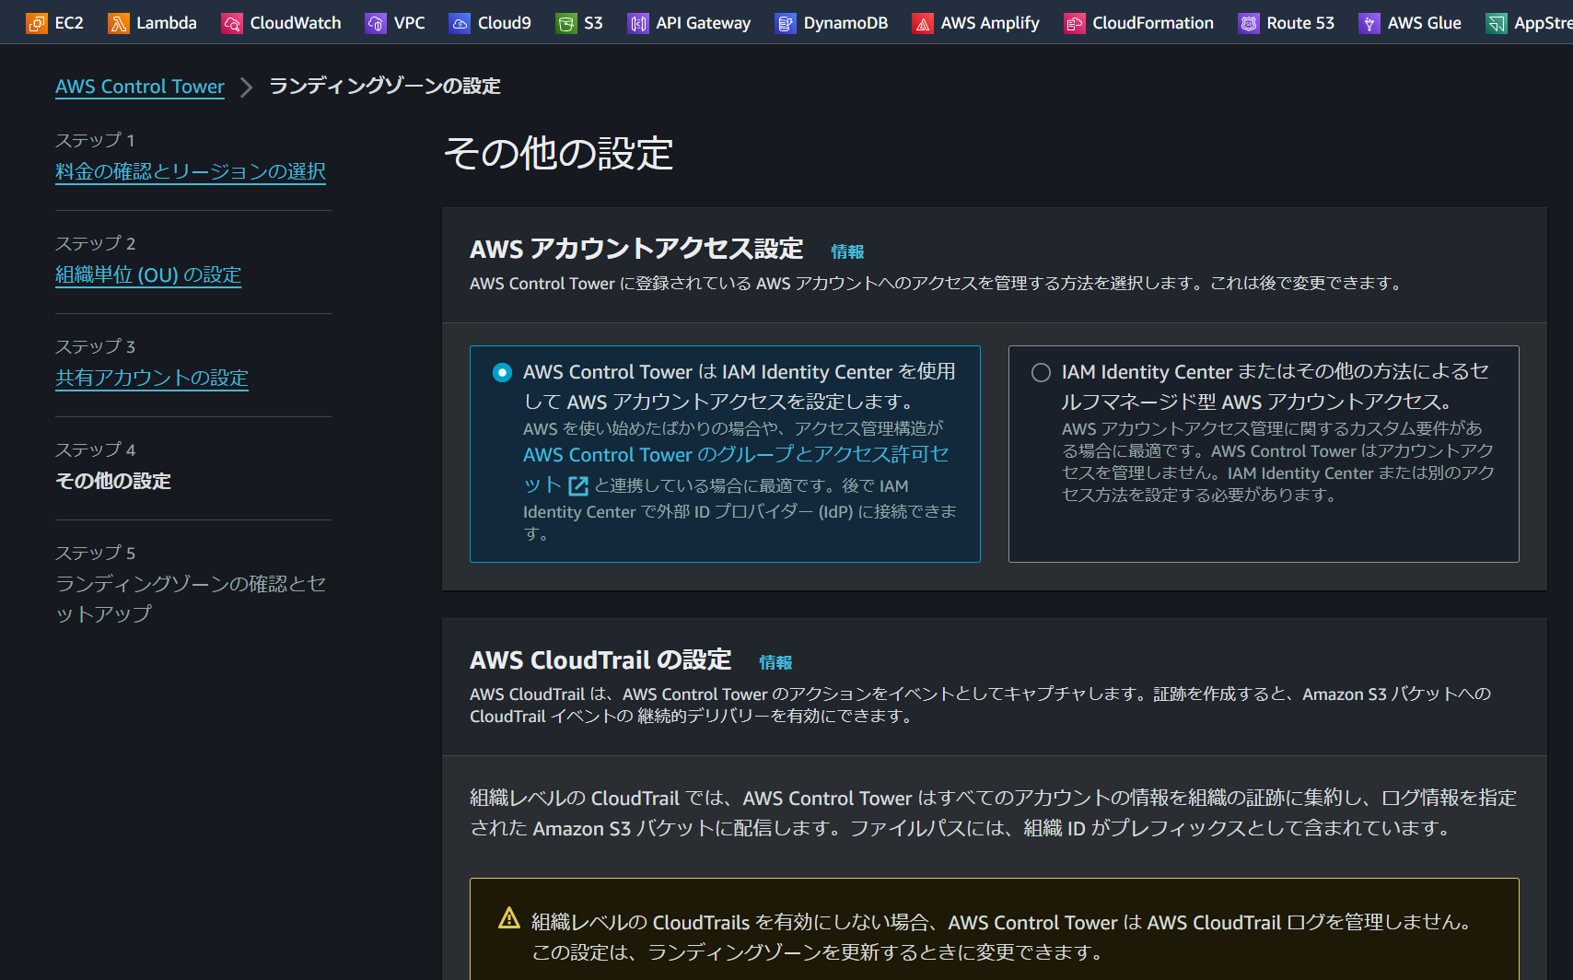Open AWS Control Tower のグループとアクセス許可セット link
This screenshot has width=1573, height=980.
736,469
